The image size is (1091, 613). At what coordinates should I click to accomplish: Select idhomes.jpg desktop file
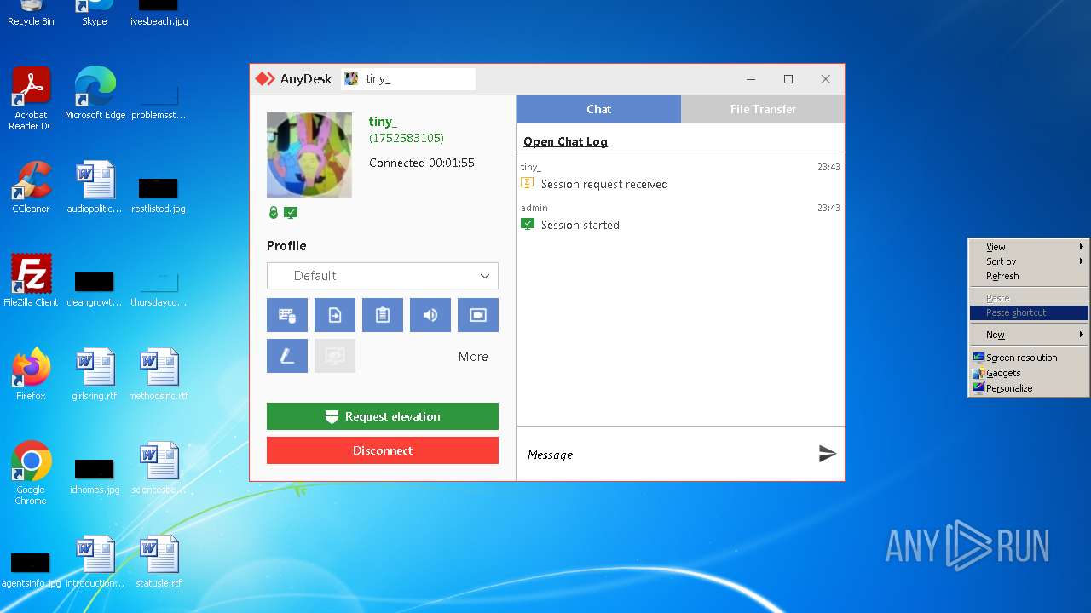95,475
